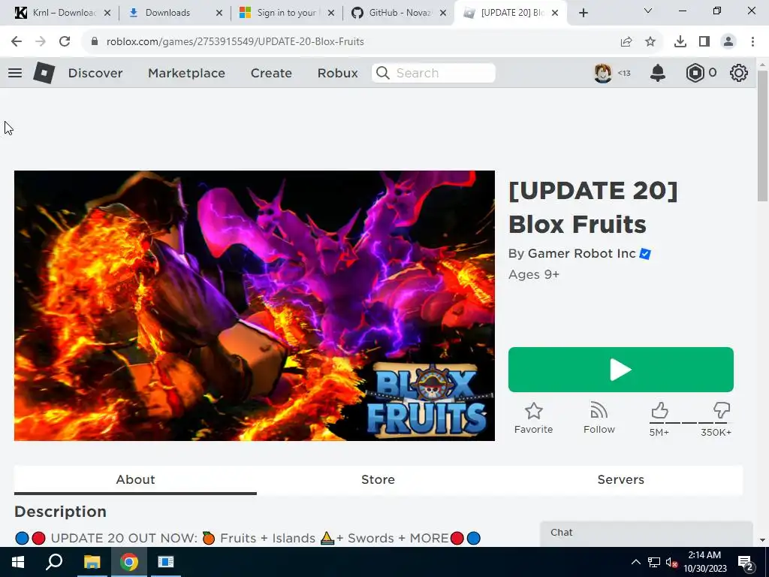769x577 pixels.
Task: Click the Description heading
Action: coord(60,511)
